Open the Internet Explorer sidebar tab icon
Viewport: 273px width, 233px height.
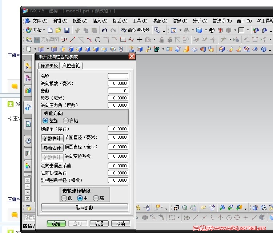tap(28, 107)
